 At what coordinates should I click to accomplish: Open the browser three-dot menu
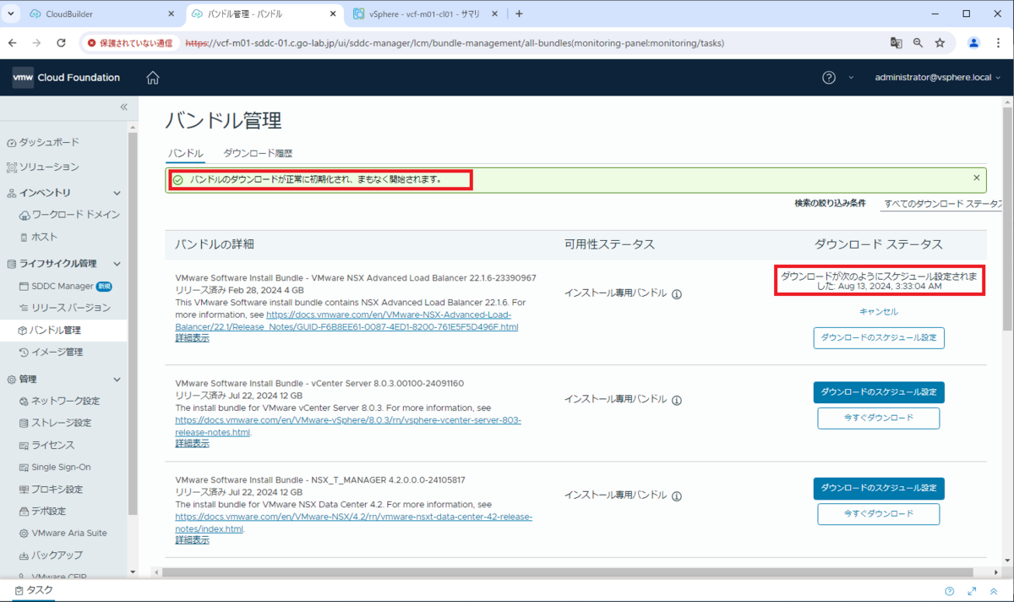(x=998, y=42)
